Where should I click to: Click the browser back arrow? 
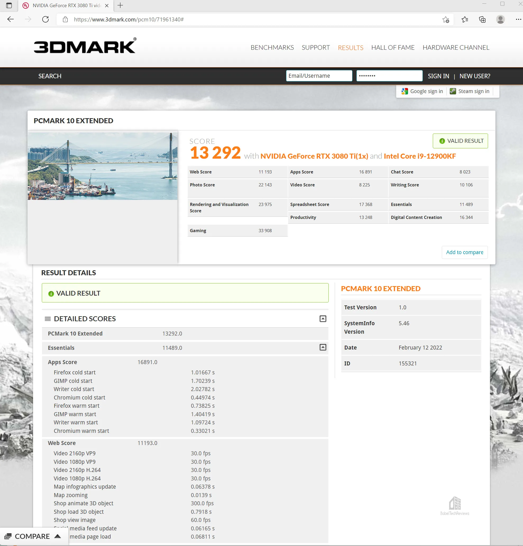click(x=11, y=20)
